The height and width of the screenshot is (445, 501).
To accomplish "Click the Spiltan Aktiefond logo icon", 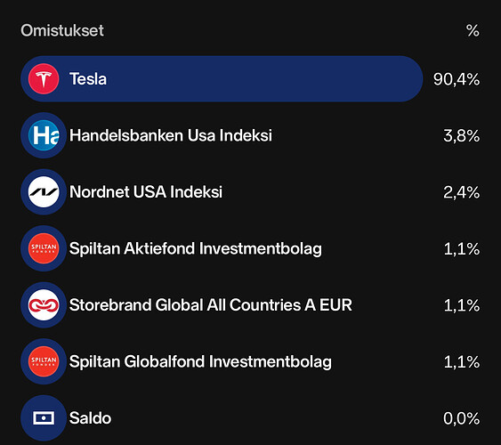I will (44, 248).
